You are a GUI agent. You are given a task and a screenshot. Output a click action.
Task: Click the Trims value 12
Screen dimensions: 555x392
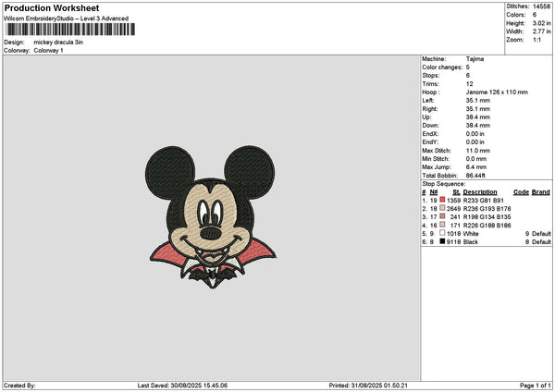pyautogui.click(x=469, y=84)
